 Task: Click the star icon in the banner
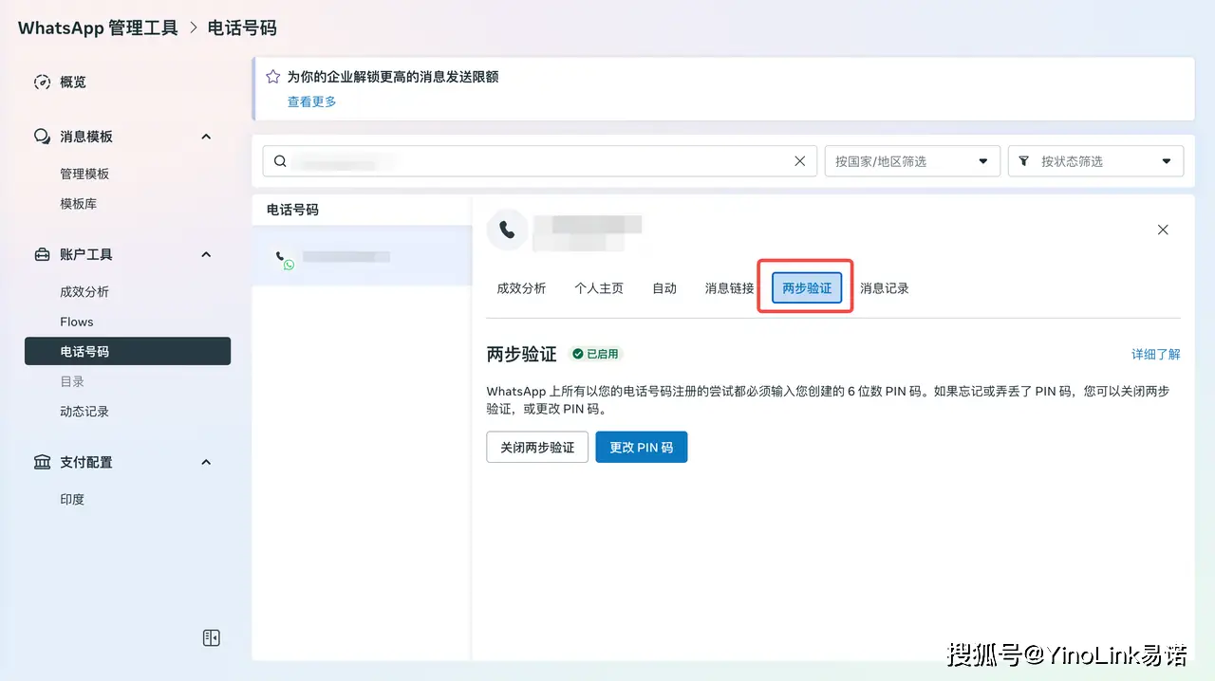pos(273,77)
